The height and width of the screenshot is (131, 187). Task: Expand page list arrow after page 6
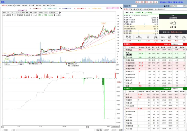tap(15, 130)
